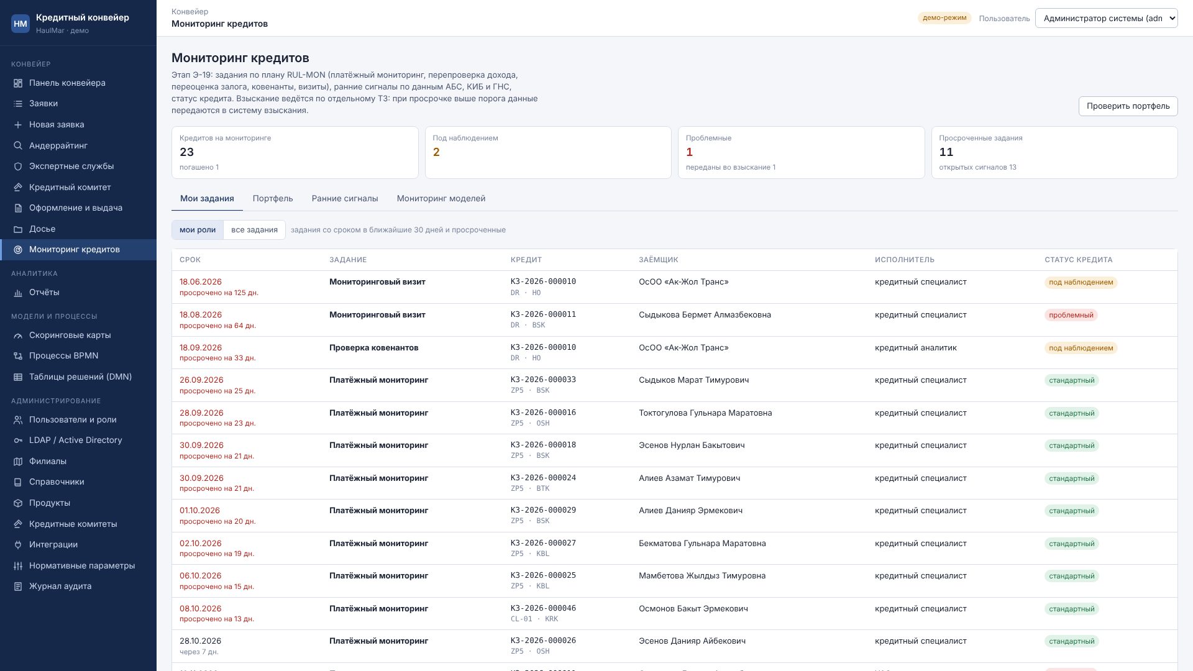
Task: Click the gavel icon for Кредитный комитет
Action: click(18, 188)
